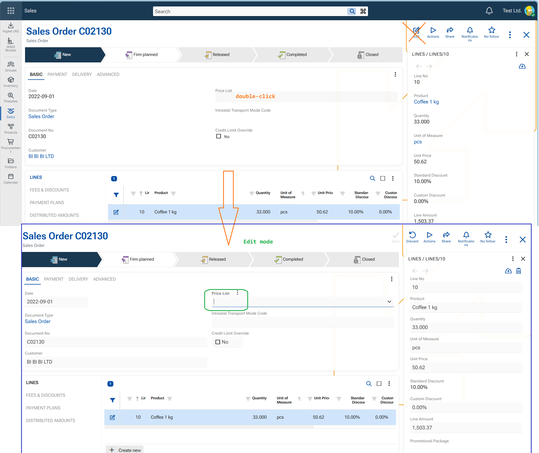The height and width of the screenshot is (453, 539).
Task: Toggle Credit Limit Override checkbox in edit mode
Action: [218, 342]
